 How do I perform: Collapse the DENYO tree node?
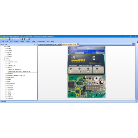point(6,68)
